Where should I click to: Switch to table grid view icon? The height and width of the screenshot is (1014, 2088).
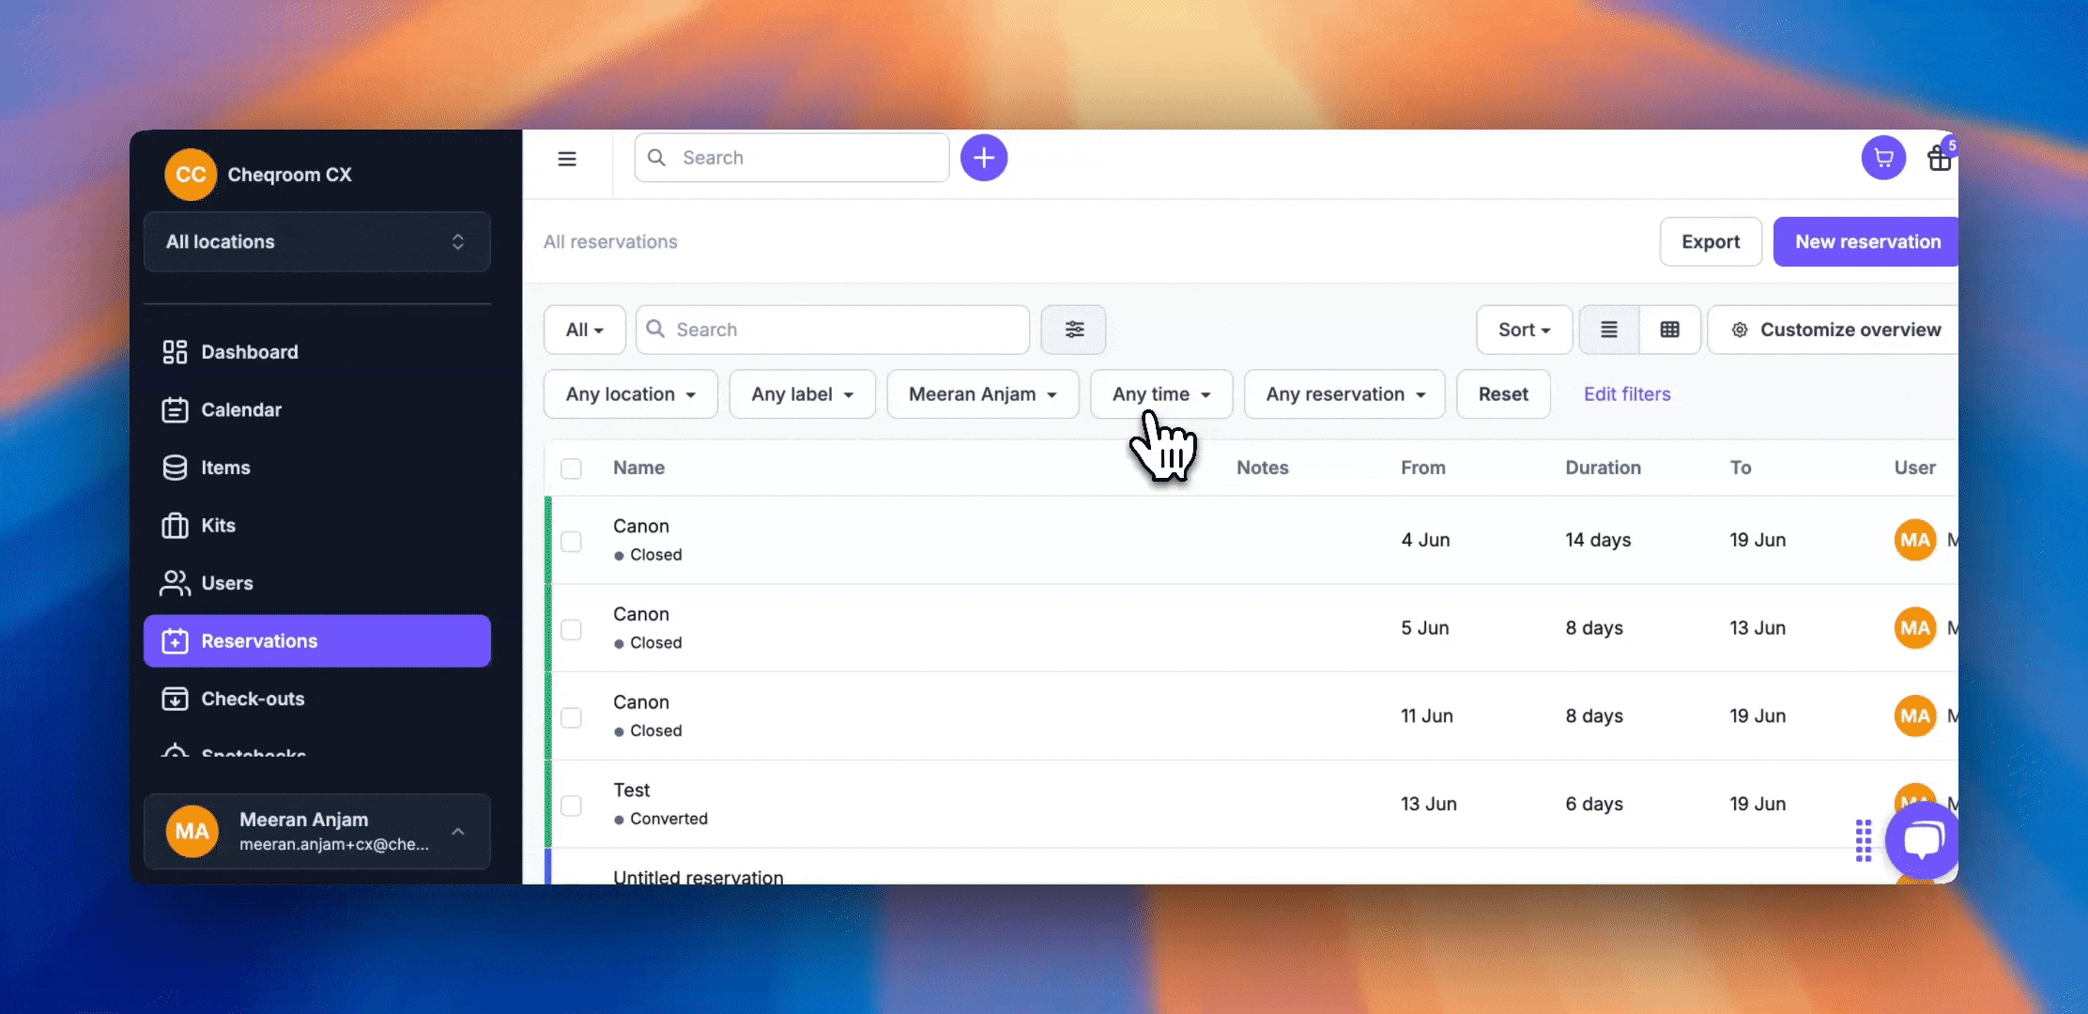tap(1669, 330)
